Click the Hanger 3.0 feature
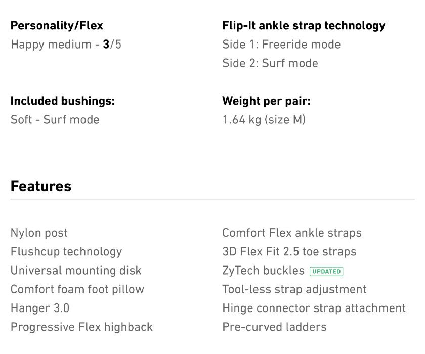The image size is (425, 354). pyautogui.click(x=40, y=308)
